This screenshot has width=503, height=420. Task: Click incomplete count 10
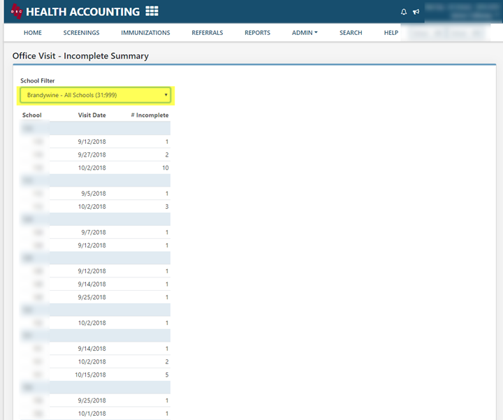(165, 168)
